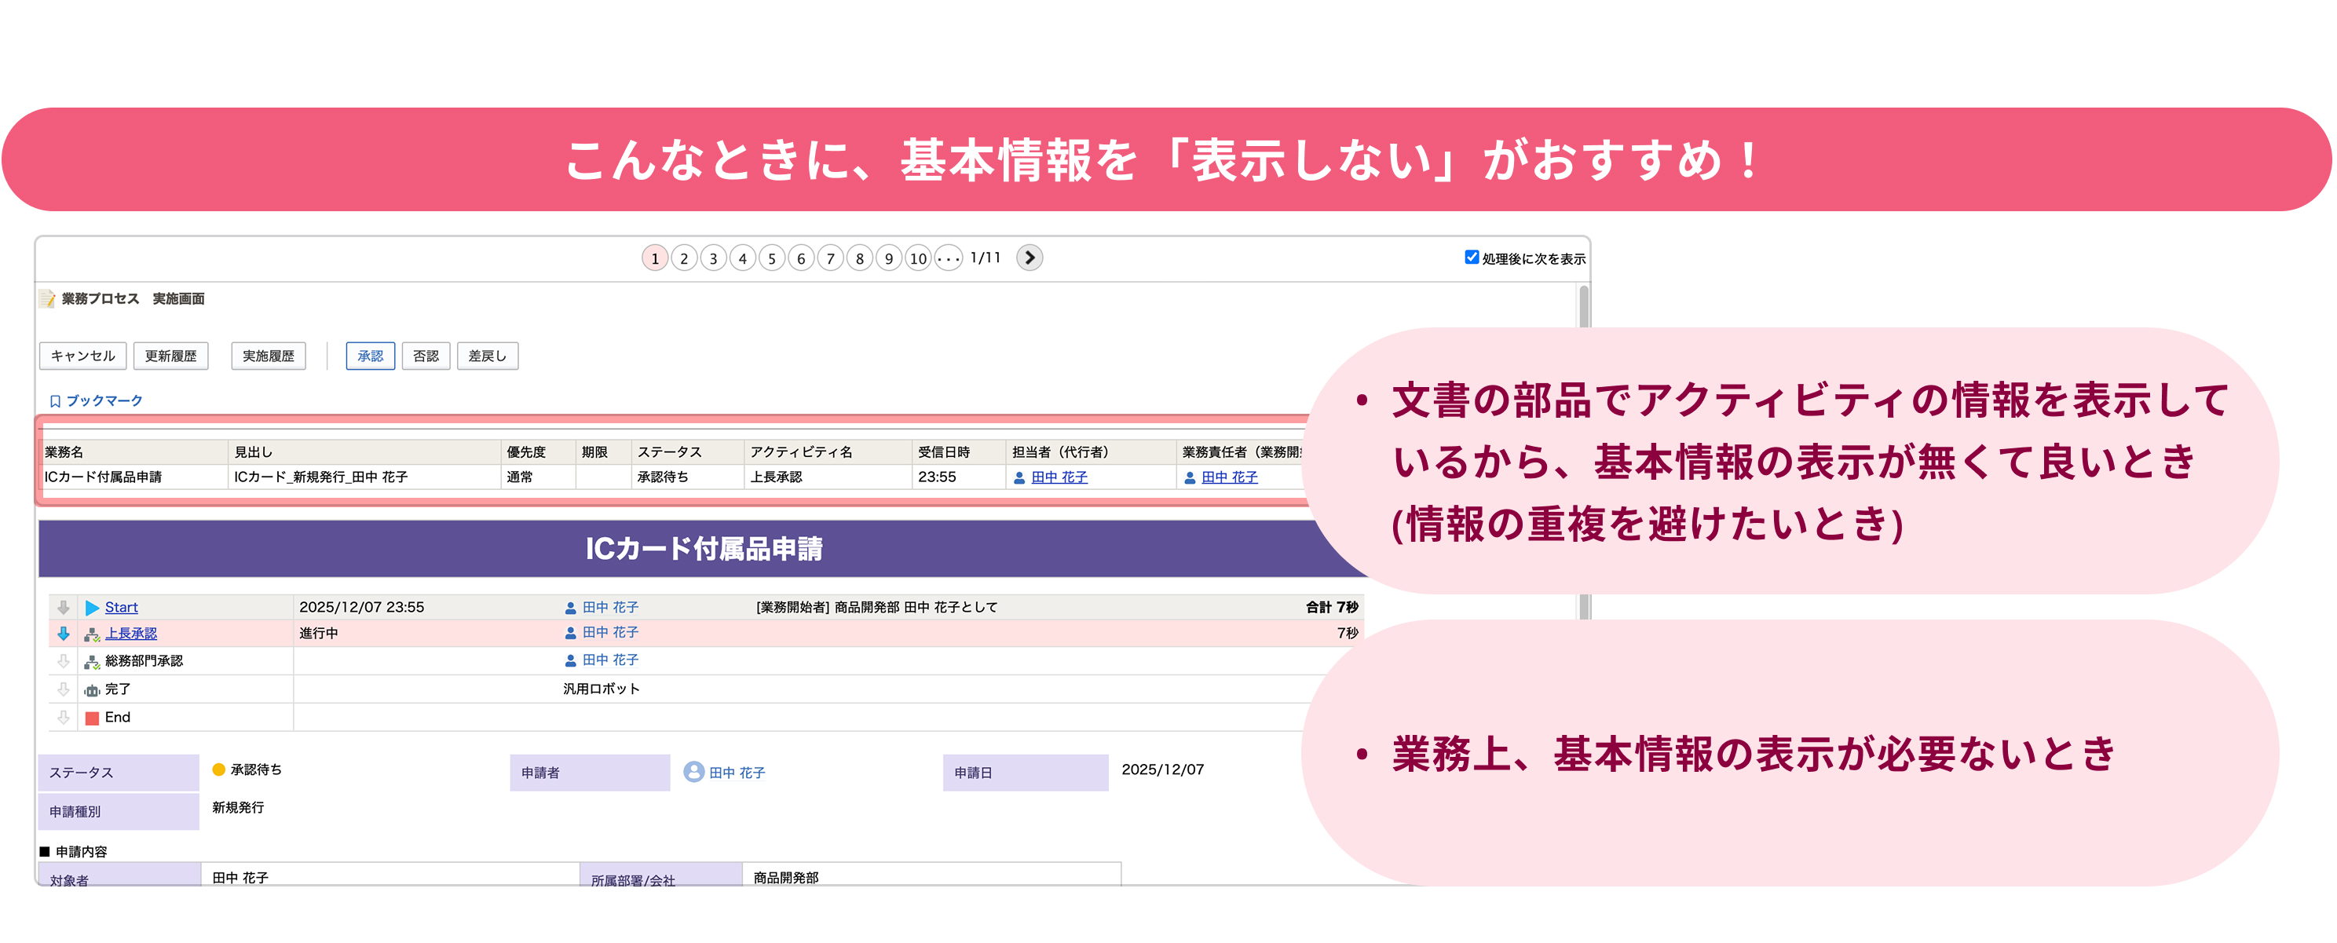Image resolution: width=2337 pixels, height=943 pixels.
Task: Click 新規発行 申請種別 value
Action: pos(238,807)
